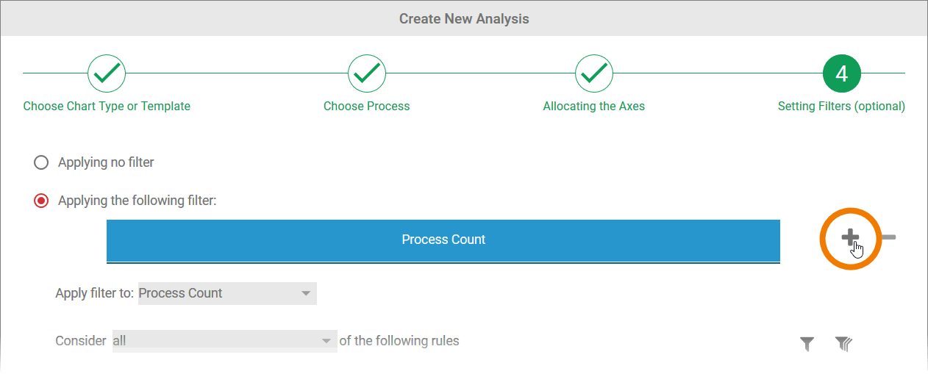The width and height of the screenshot is (928, 374).
Task: Click the plus icon to add a filter
Action: tap(849, 237)
